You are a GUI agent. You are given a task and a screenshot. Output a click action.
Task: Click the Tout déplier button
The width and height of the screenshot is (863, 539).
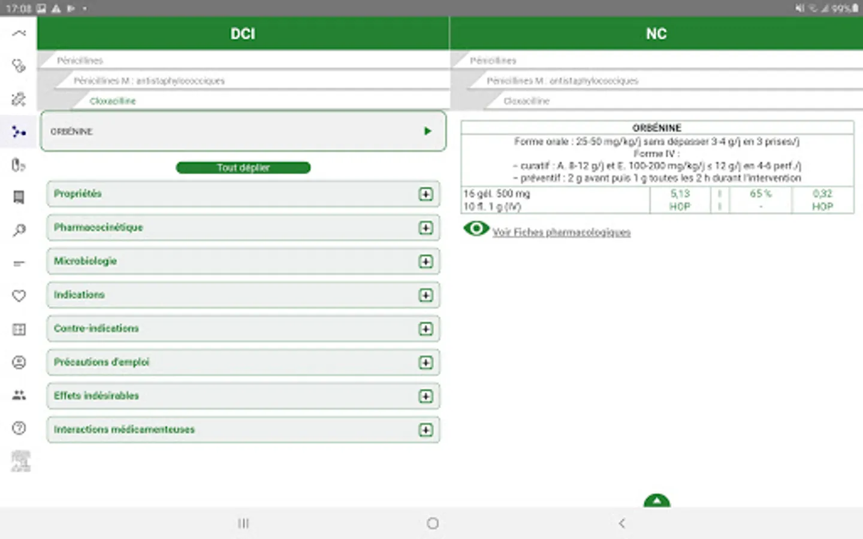[243, 168]
